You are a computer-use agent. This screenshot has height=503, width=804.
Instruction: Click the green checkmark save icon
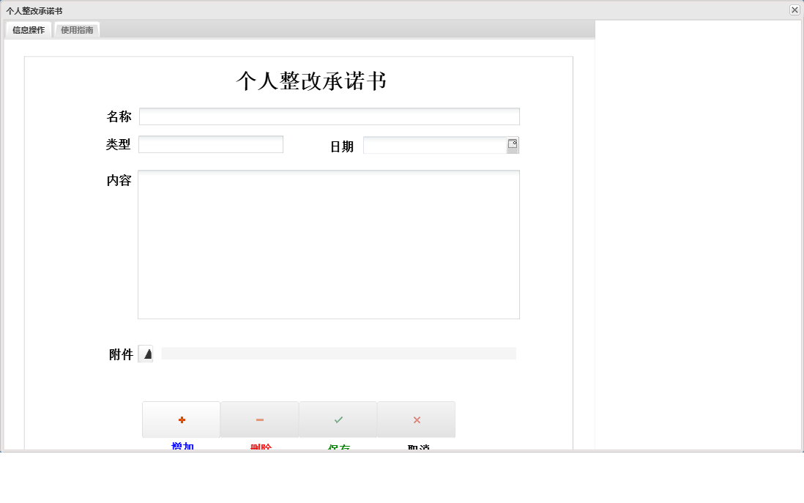tap(338, 419)
